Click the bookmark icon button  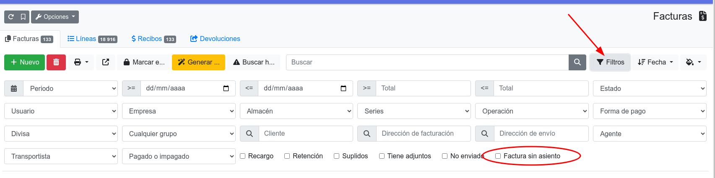click(x=23, y=17)
